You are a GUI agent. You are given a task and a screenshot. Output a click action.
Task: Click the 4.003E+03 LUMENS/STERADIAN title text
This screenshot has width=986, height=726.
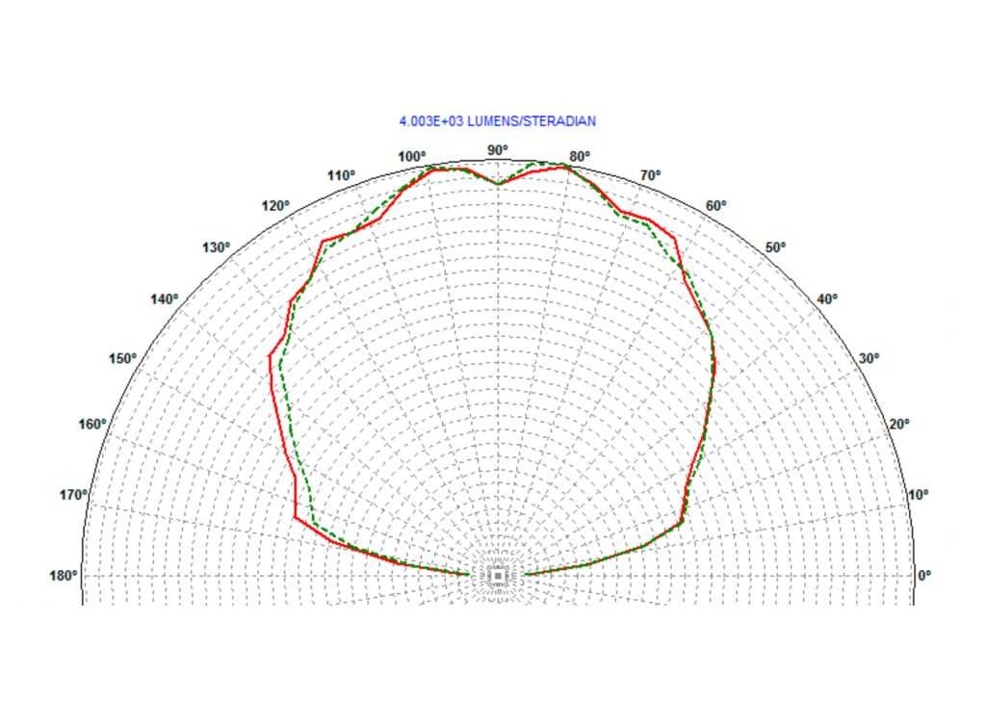pos(497,121)
